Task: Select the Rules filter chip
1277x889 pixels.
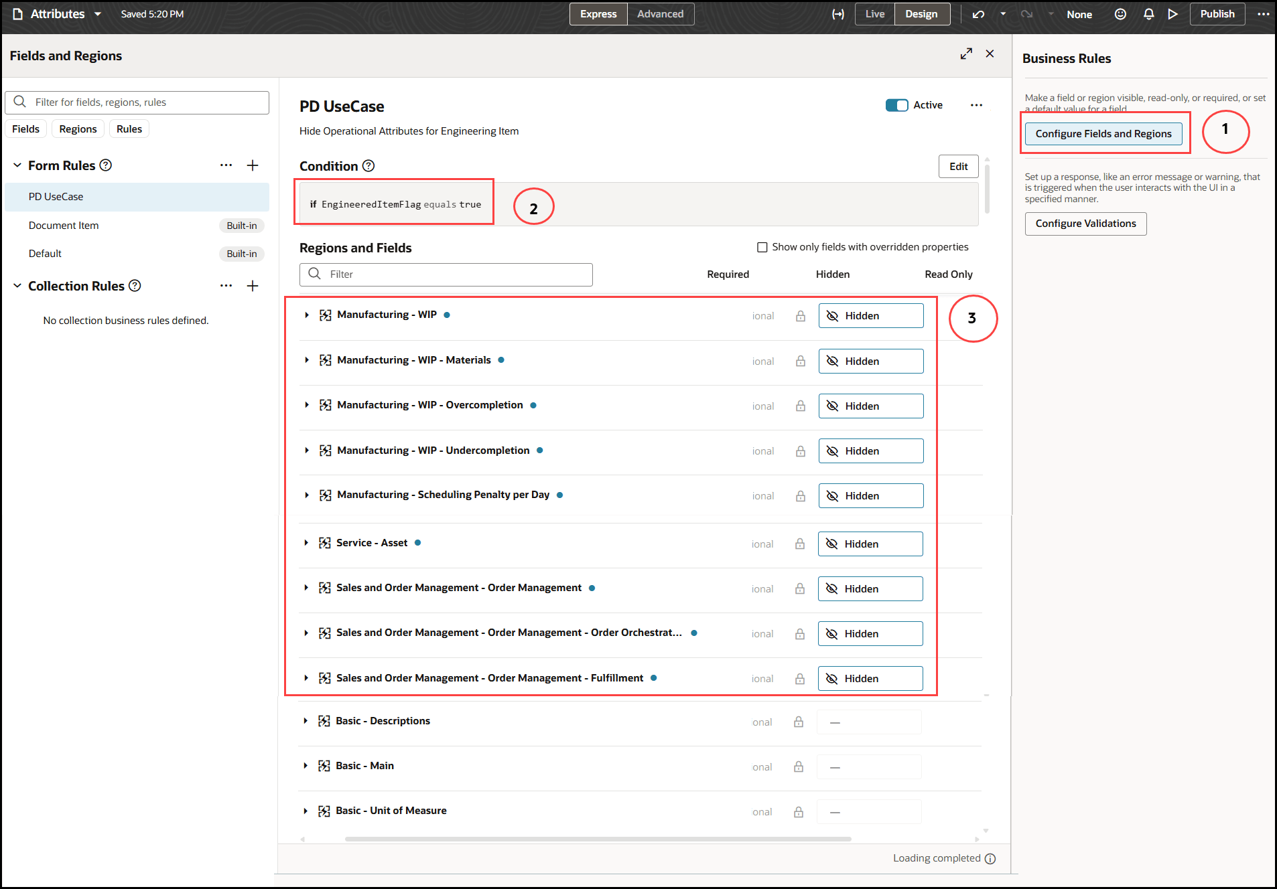Action: (x=129, y=129)
